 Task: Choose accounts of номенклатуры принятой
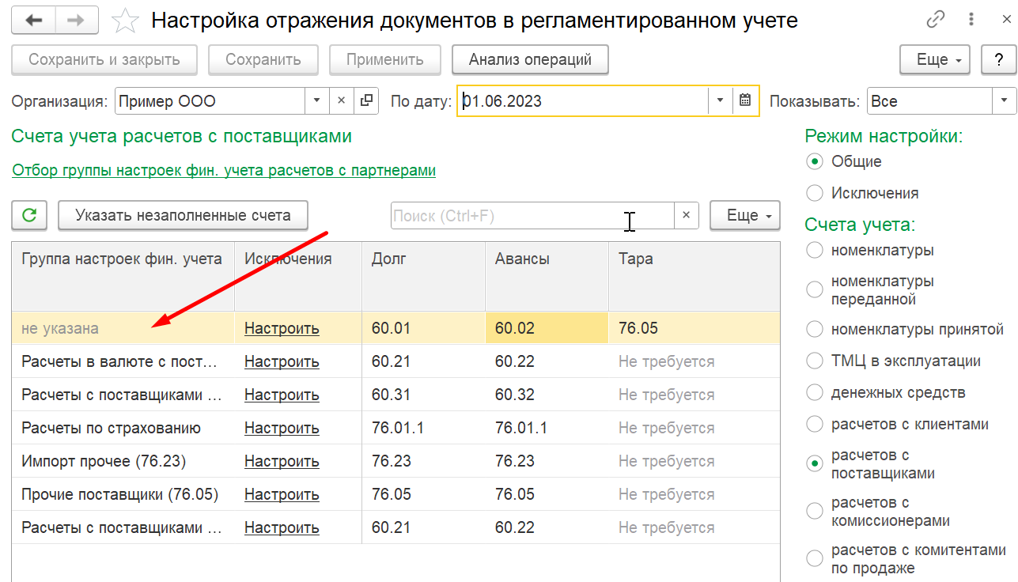(x=814, y=329)
